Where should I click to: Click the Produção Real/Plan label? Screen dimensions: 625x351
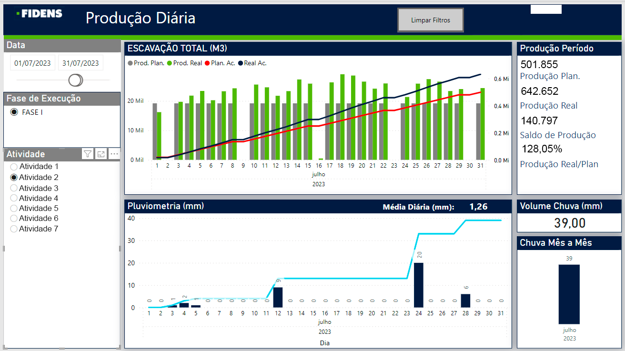(x=559, y=164)
